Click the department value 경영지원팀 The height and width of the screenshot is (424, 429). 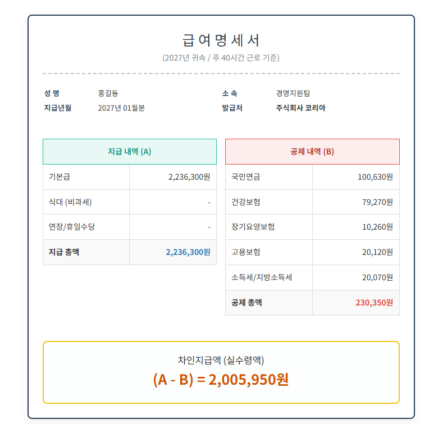point(293,93)
